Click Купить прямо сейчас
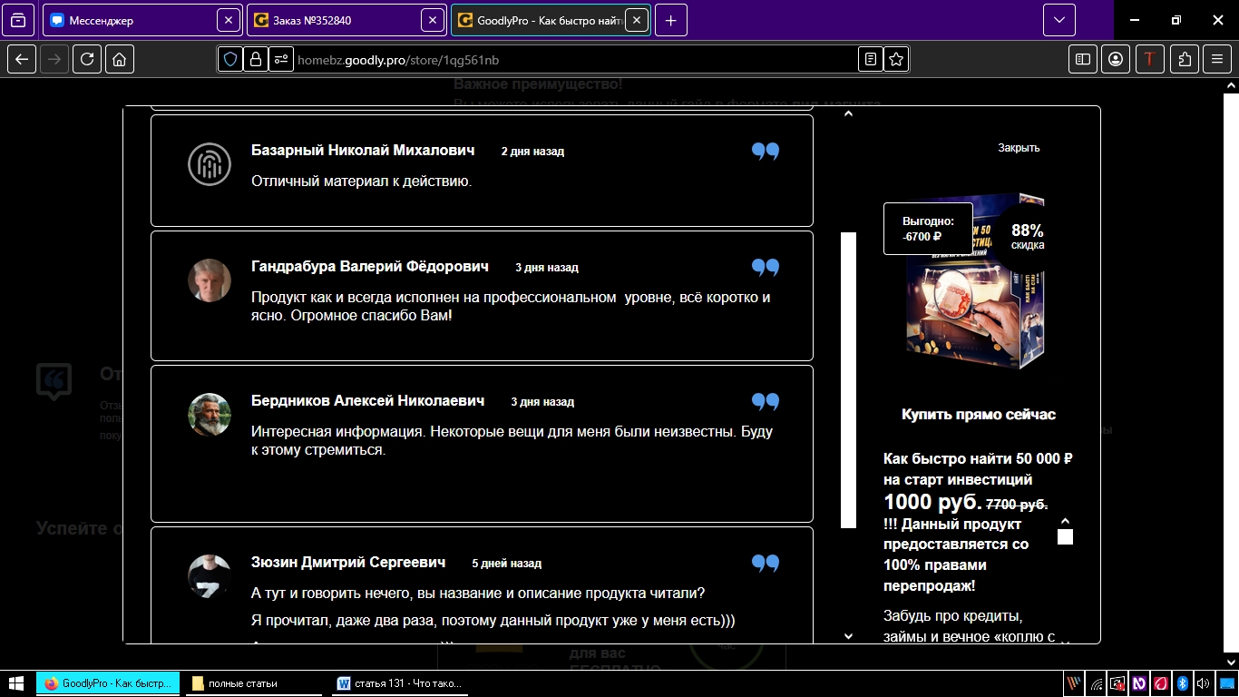The height and width of the screenshot is (697, 1239). click(x=979, y=415)
